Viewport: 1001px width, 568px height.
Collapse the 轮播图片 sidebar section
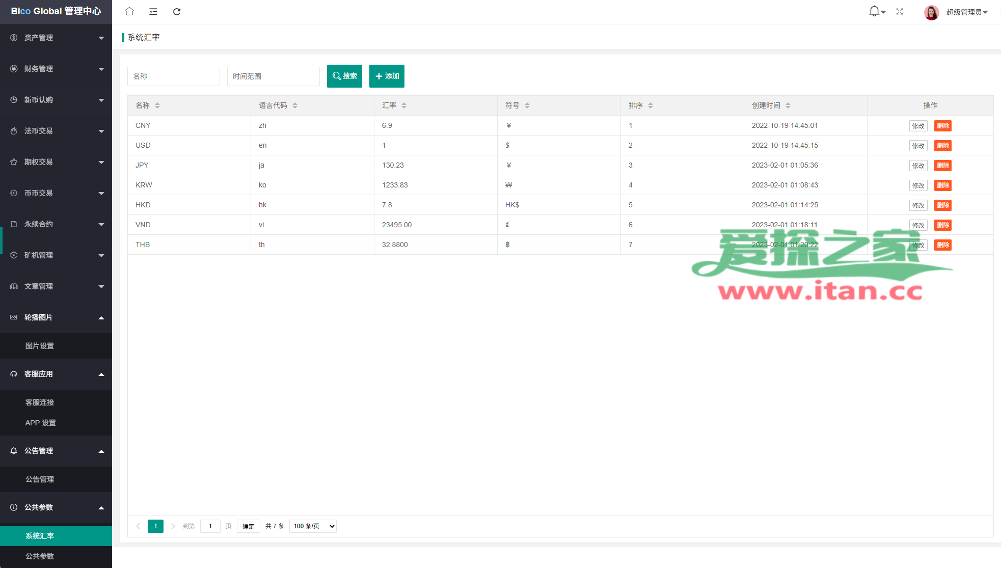coord(56,317)
